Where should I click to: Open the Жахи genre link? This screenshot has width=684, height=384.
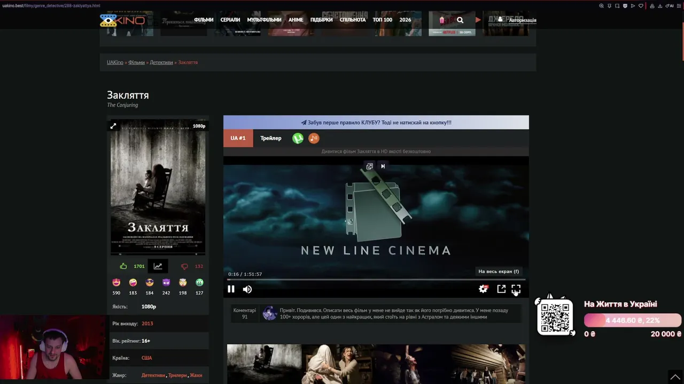[x=196, y=375]
